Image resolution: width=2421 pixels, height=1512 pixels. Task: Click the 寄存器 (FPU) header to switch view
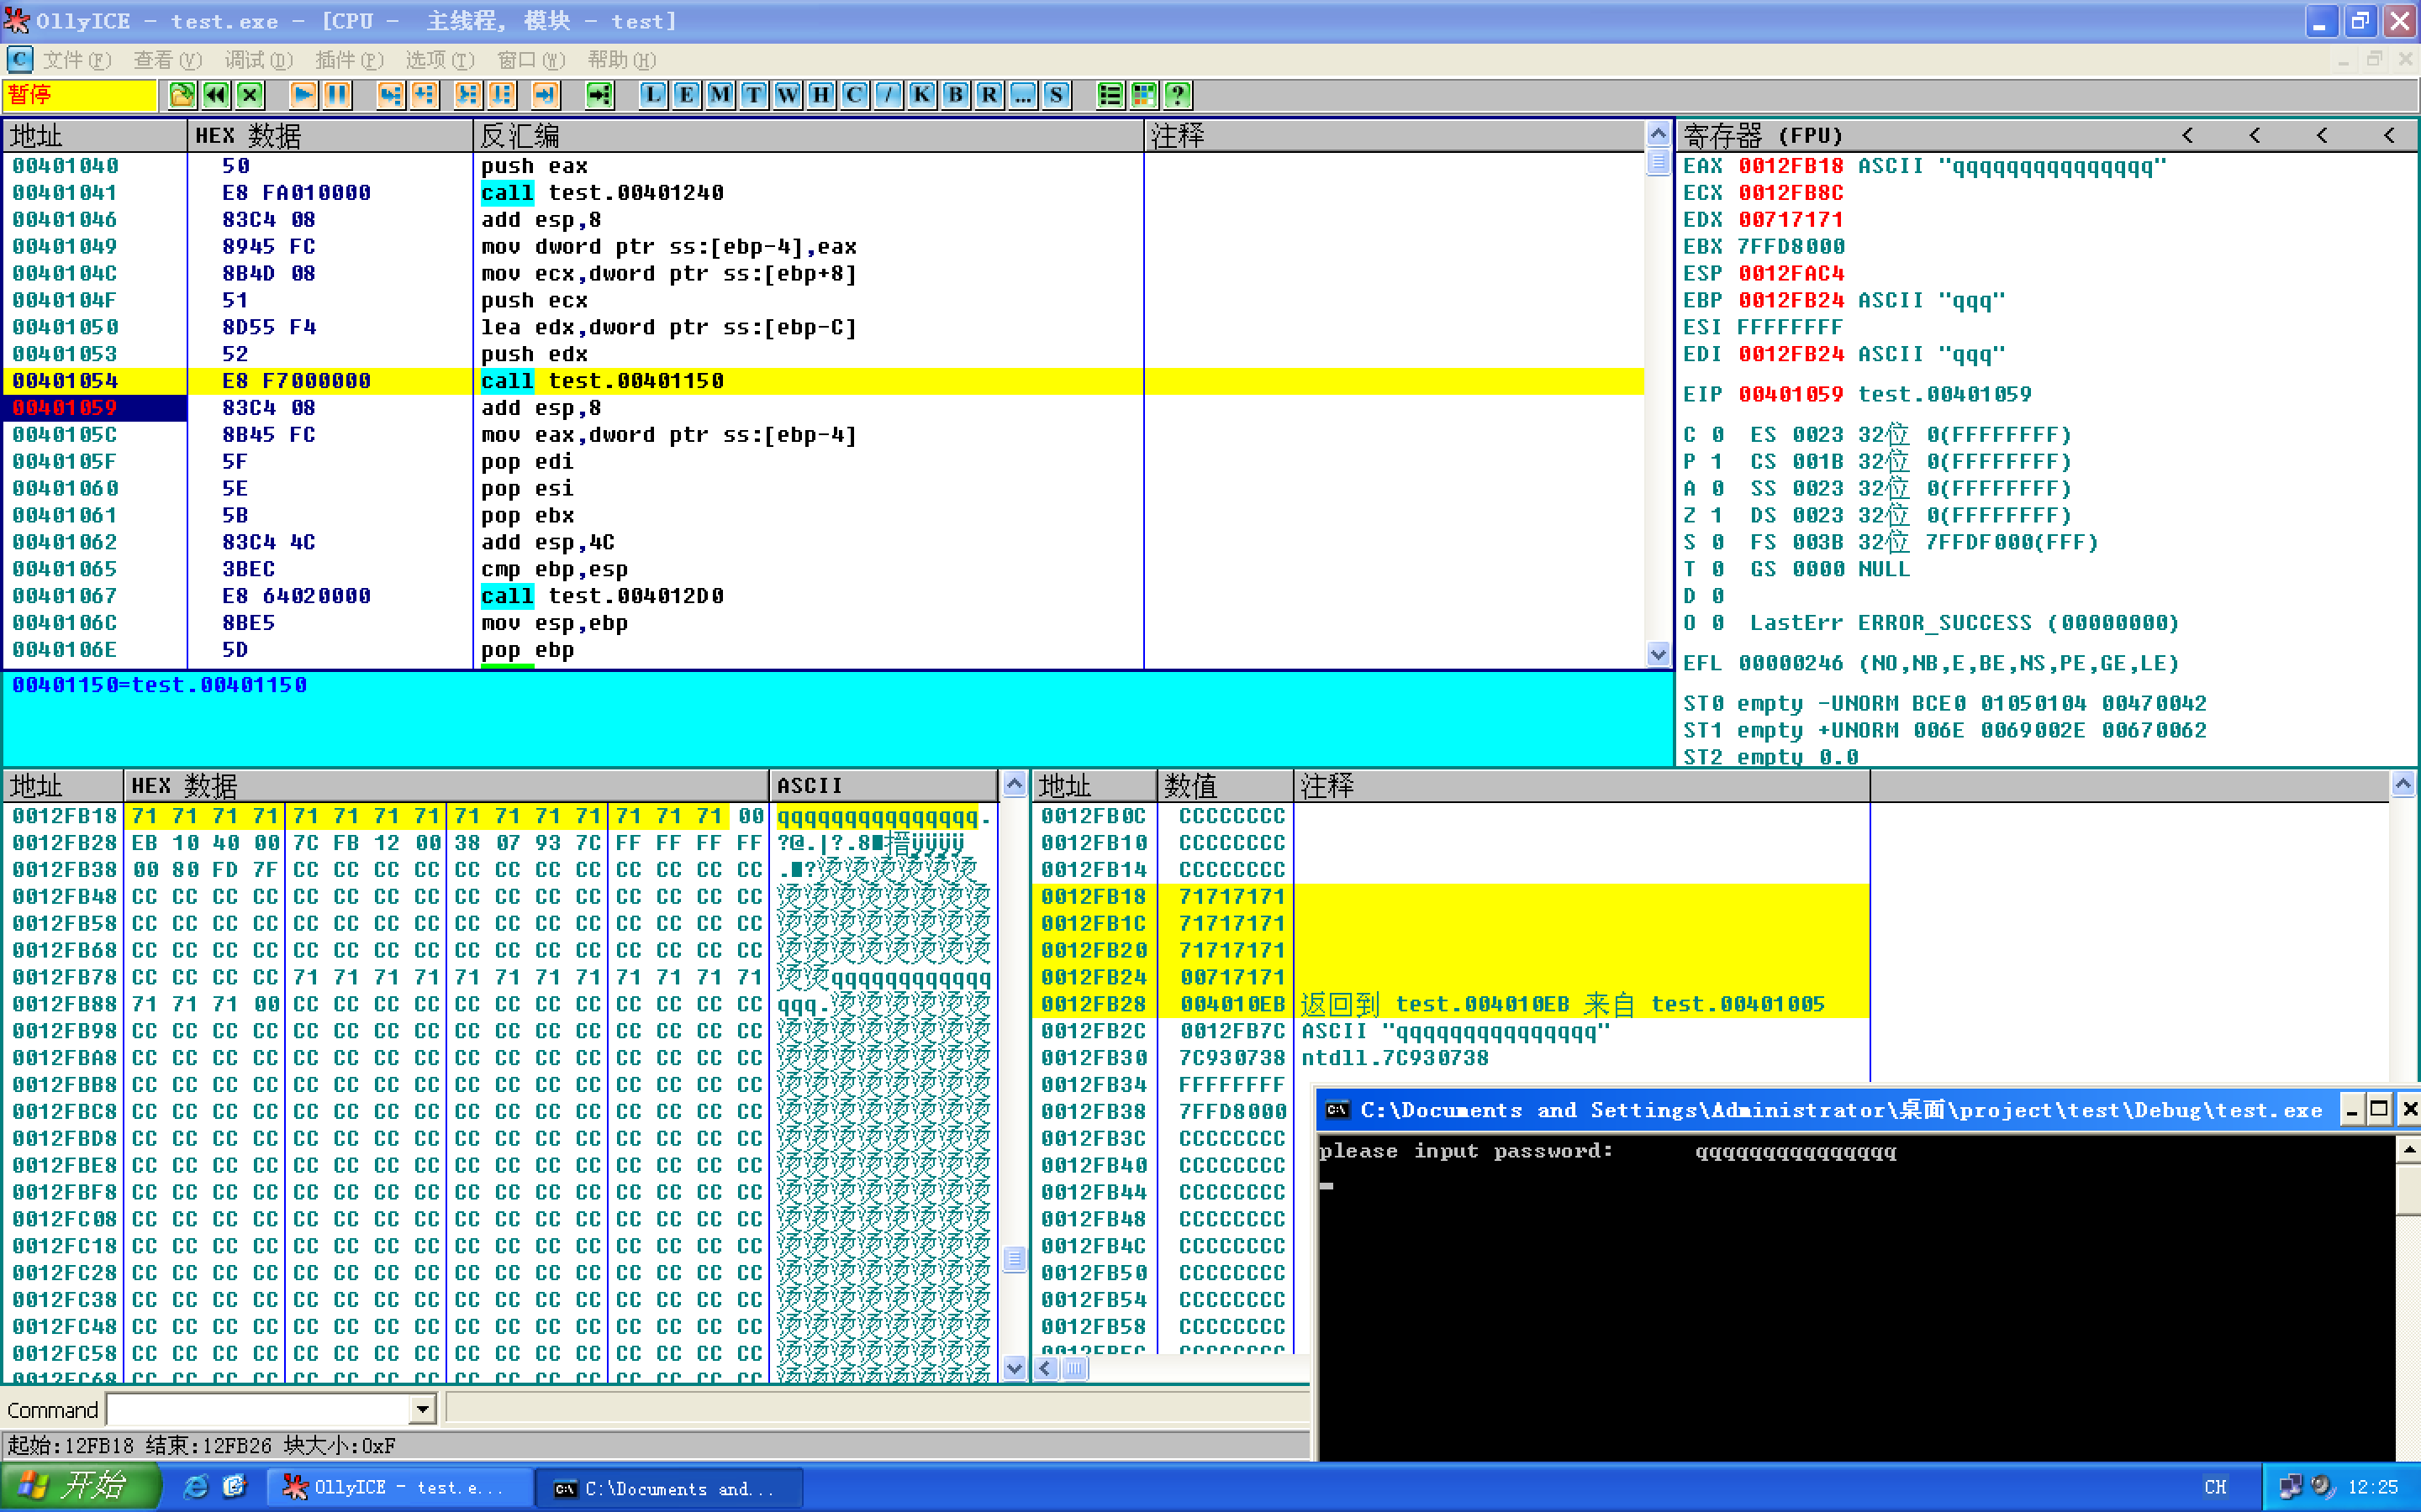pos(1763,135)
